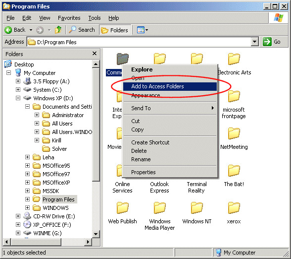The width and height of the screenshot is (291, 259).
Task: Expand the All Users folder
Action: [37, 124]
